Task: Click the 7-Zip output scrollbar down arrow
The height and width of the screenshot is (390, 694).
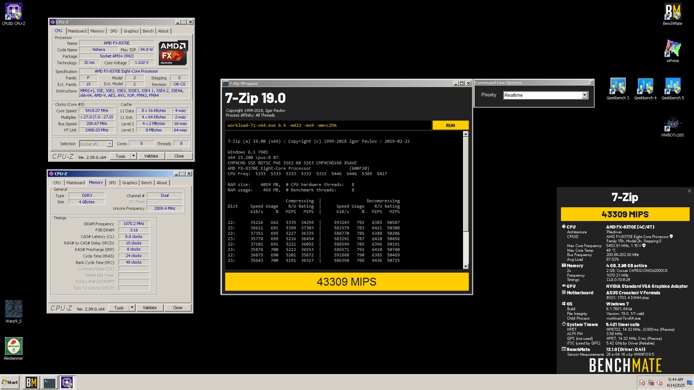Action: [466, 266]
